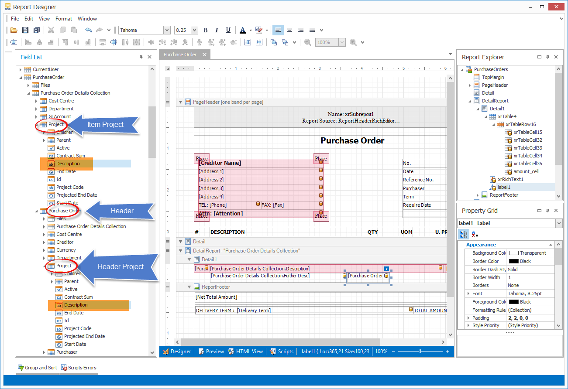Click the Save All icon
This screenshot has height=389, width=568.
click(37, 30)
